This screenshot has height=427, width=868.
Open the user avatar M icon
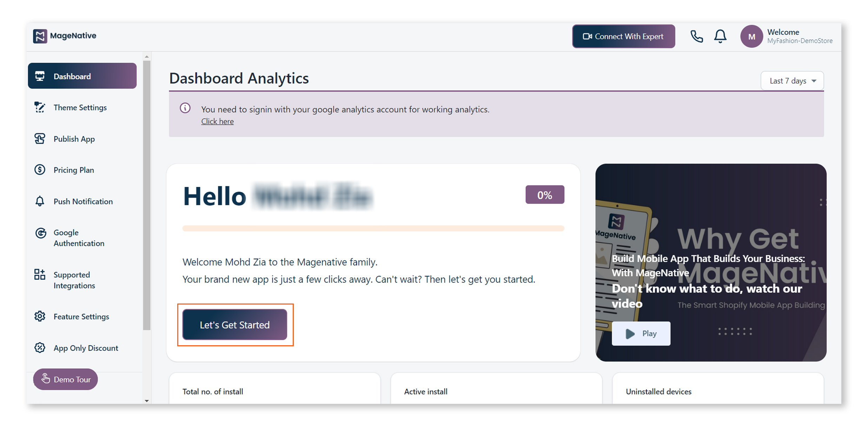[x=751, y=36]
